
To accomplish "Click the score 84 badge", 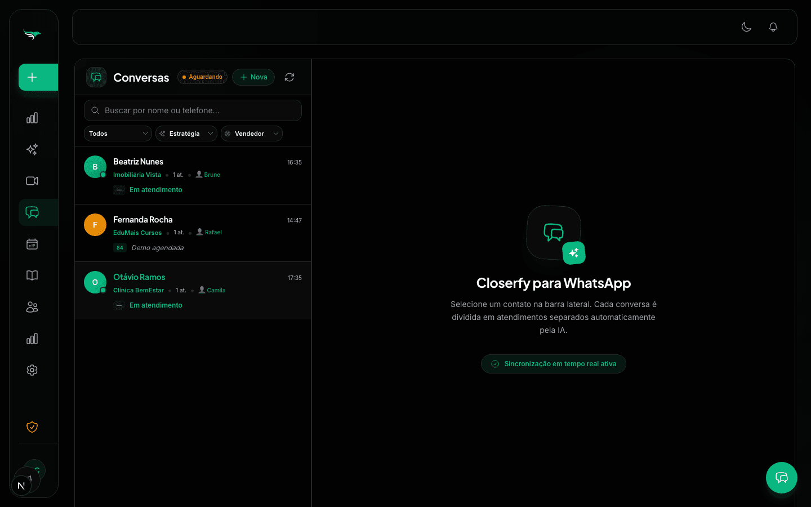I will 119,248.
